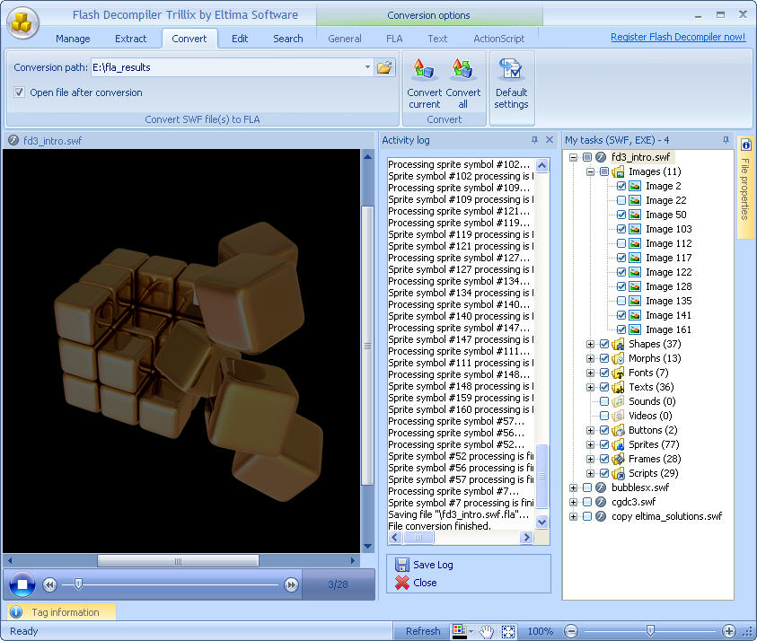Expand the Sprites (77) node

[x=590, y=444]
